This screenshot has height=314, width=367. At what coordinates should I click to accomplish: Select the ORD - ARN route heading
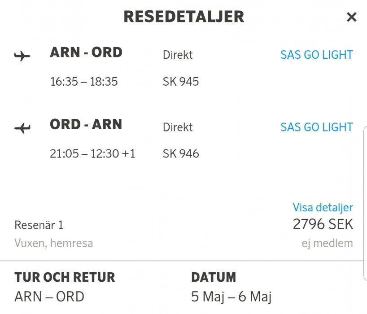(86, 124)
